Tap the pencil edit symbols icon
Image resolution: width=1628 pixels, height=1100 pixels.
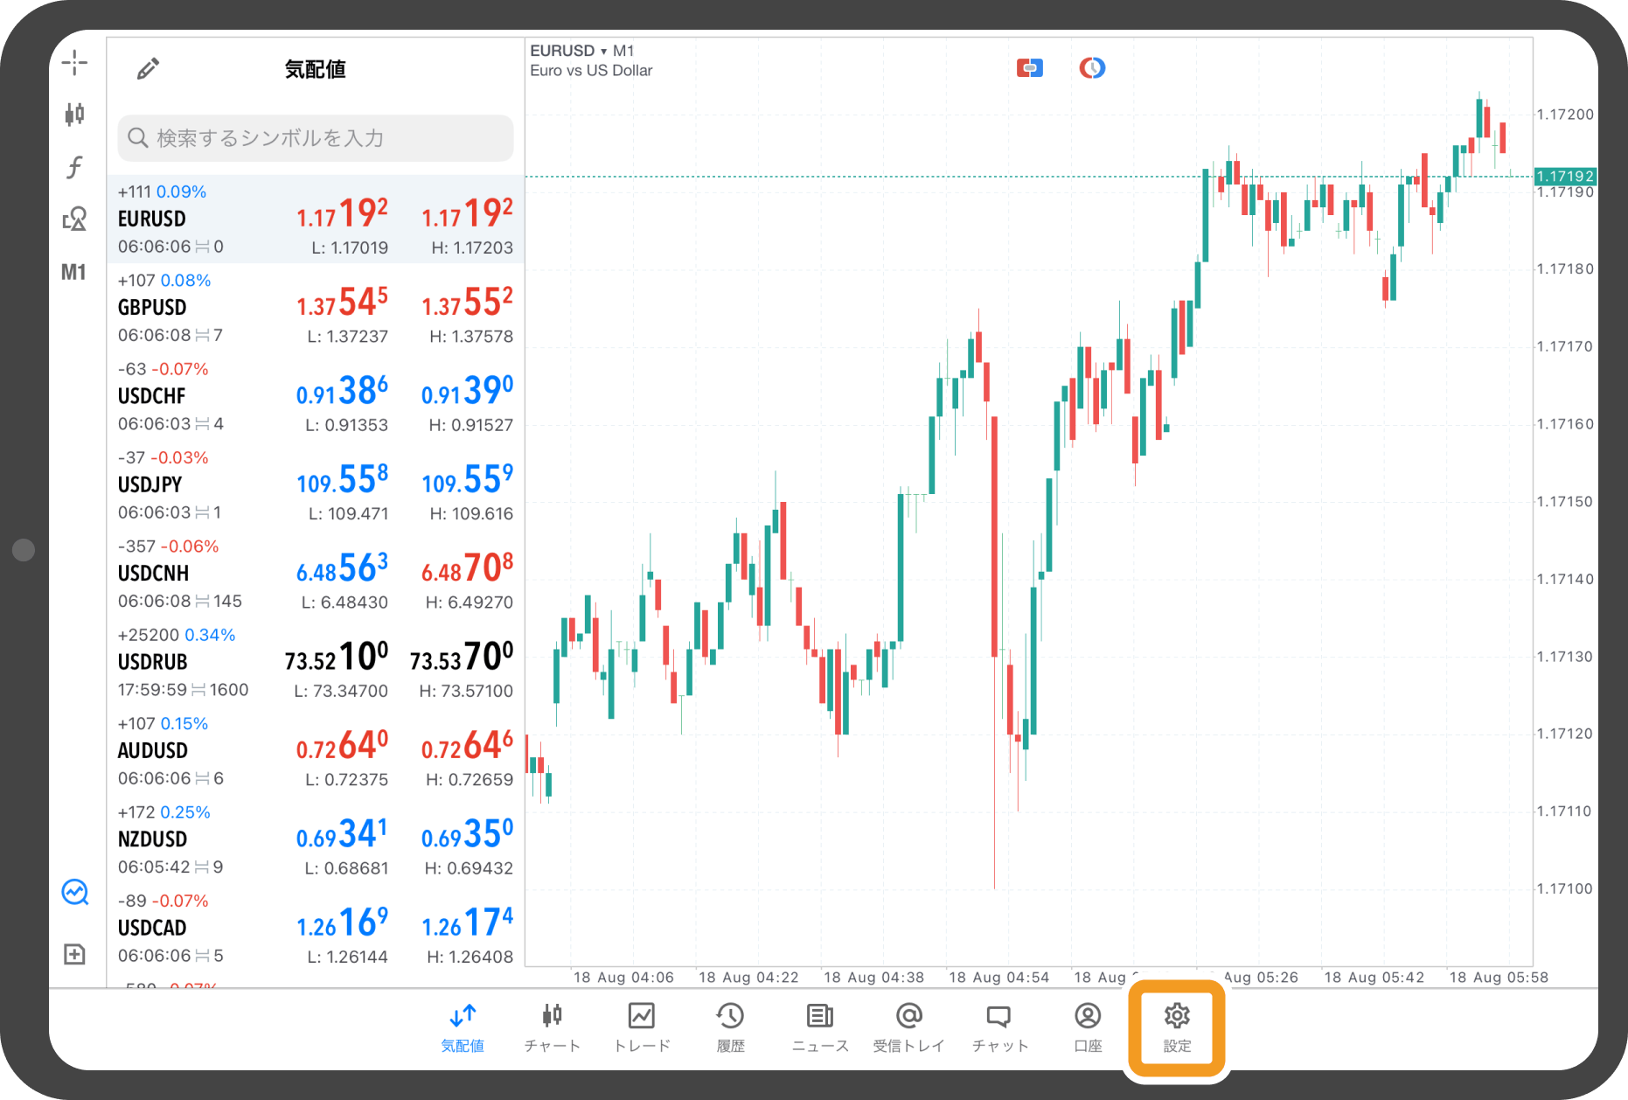pyautogui.click(x=148, y=69)
